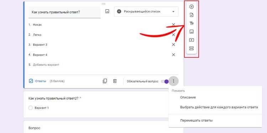Open the three-dot more options button

click(173, 81)
